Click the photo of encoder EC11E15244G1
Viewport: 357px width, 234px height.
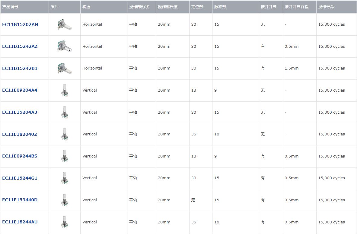click(65, 178)
